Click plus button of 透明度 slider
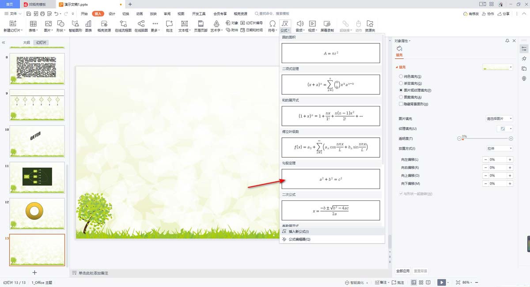 click(x=510, y=139)
